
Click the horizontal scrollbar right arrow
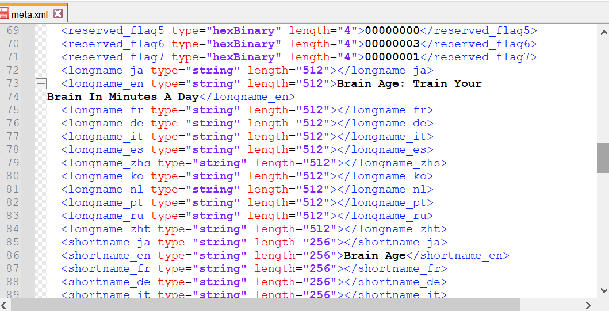click(x=588, y=305)
